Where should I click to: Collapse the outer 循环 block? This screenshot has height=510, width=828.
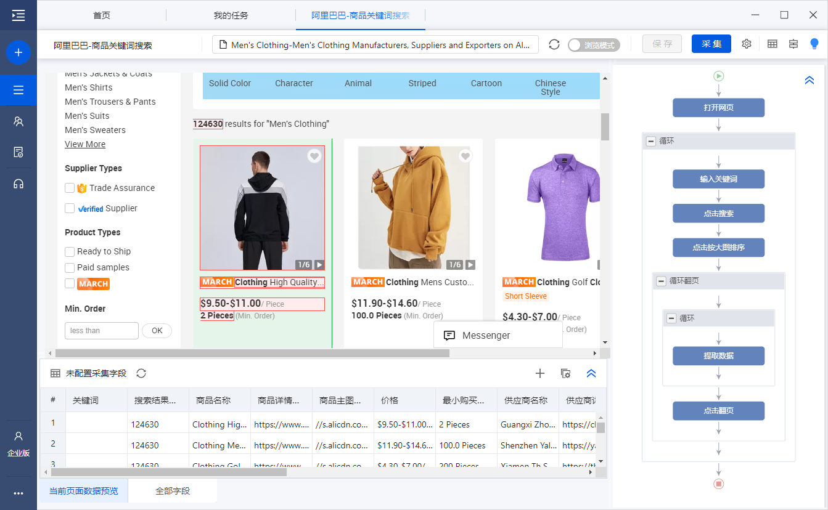coord(650,141)
